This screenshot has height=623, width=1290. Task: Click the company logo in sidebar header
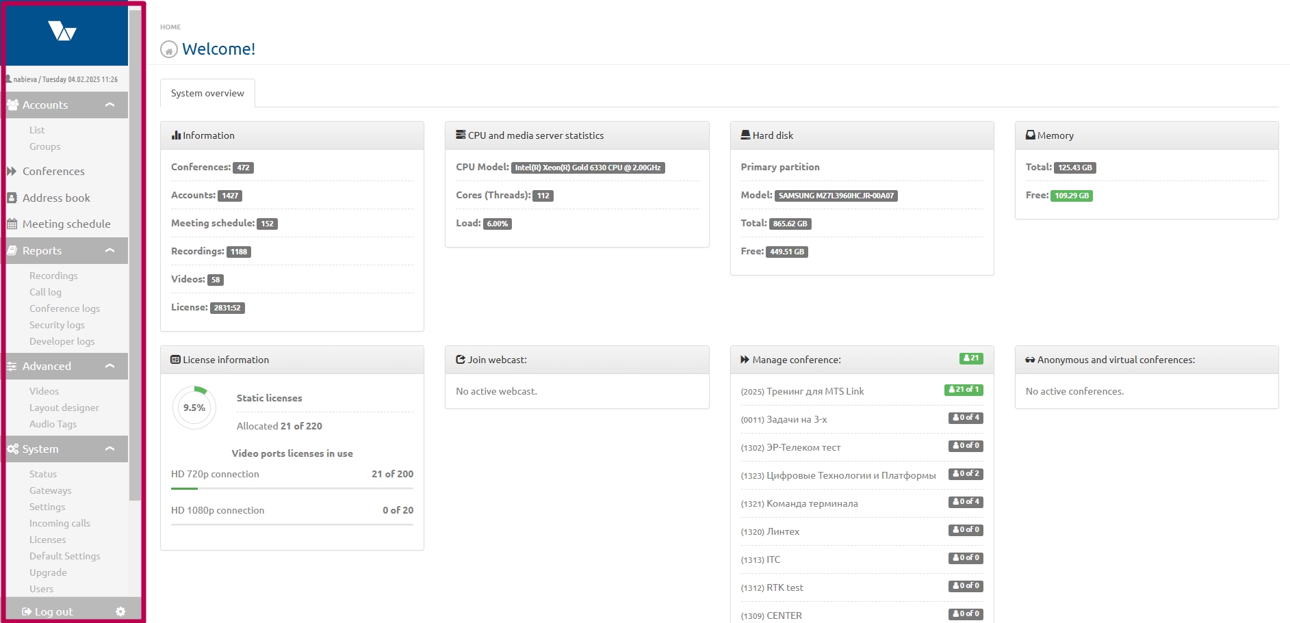point(62,31)
